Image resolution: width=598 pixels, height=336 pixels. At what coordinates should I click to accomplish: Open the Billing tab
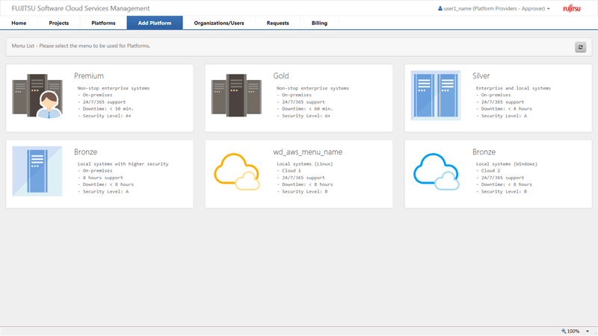319,23
